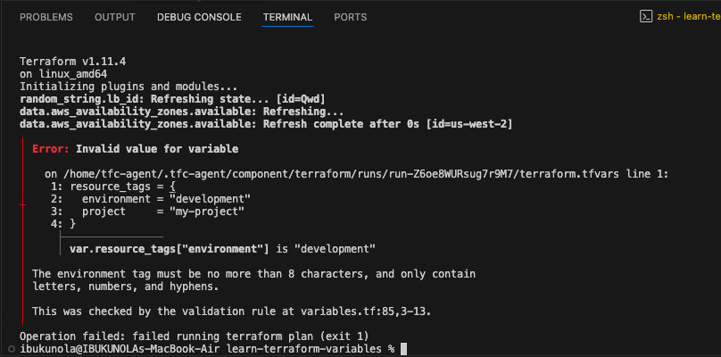Viewport: 721px width, 357px height.
Task: Click the random_string.lb_id refreshing state line
Action: pos(173,99)
